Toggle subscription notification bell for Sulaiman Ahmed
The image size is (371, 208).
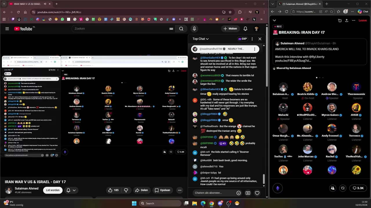pyautogui.click(x=71, y=190)
